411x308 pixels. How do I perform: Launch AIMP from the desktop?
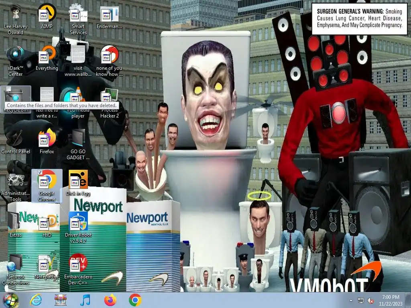click(47, 17)
